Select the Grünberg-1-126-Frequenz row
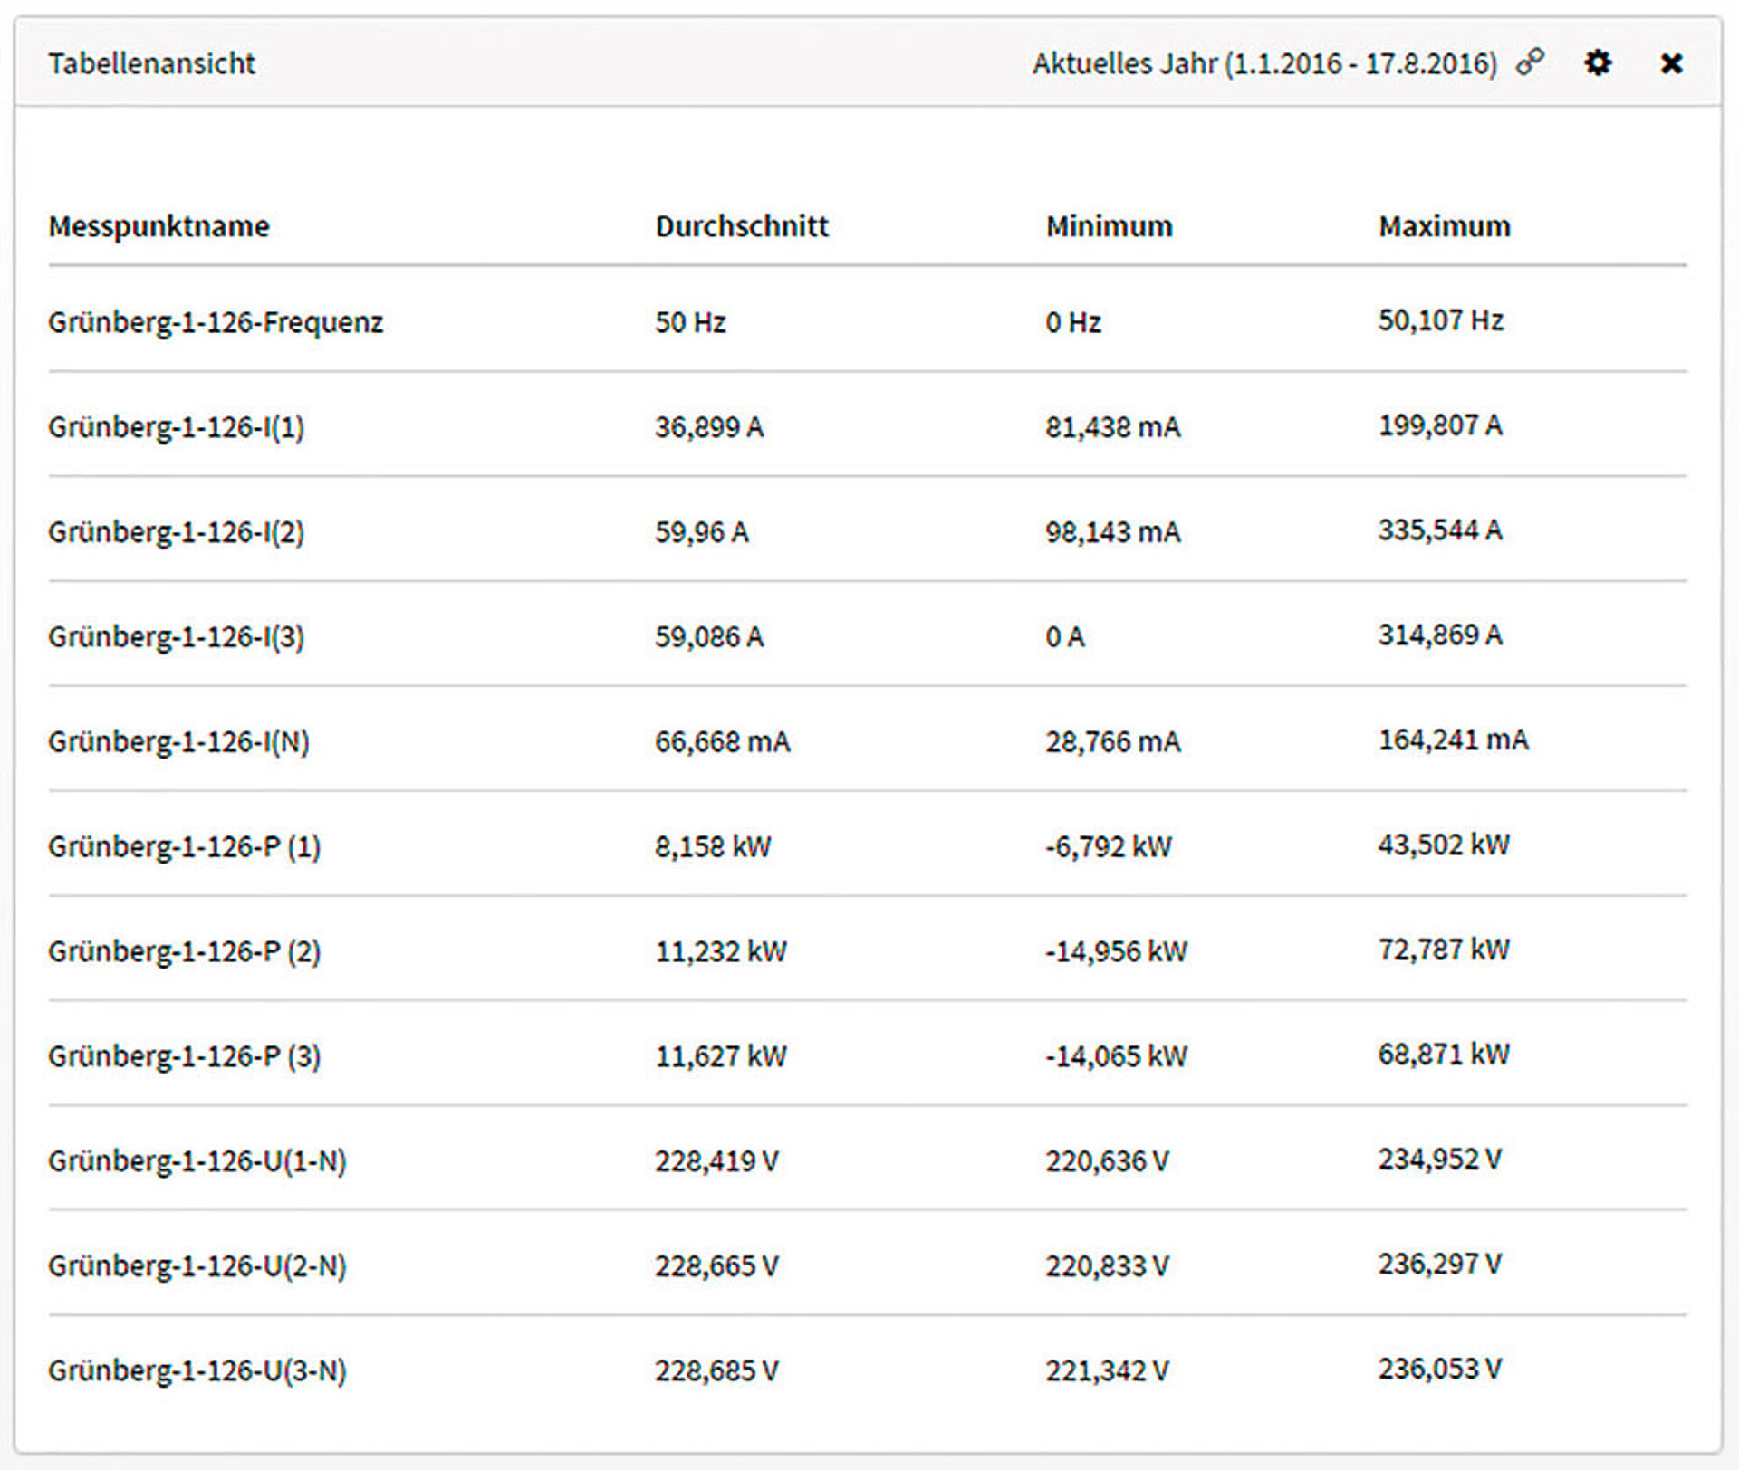 point(216,322)
